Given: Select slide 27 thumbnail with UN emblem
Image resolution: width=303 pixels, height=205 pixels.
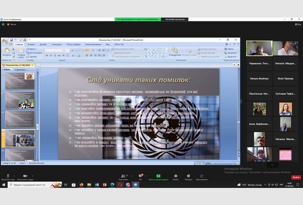Looking at the screenshot, I should (x=20, y=138).
